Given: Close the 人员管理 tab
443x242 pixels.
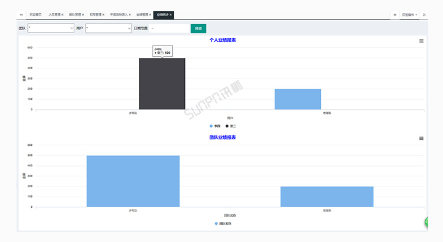Looking at the screenshot, I should [63, 14].
